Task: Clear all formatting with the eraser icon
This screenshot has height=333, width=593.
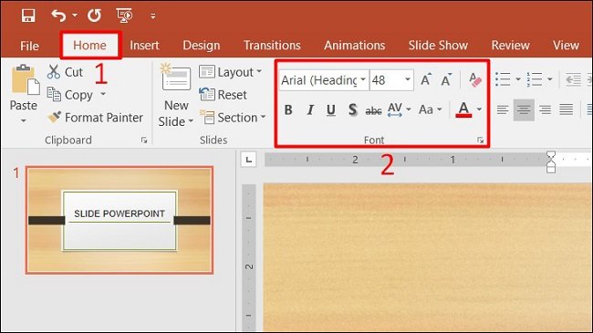Action: point(474,79)
